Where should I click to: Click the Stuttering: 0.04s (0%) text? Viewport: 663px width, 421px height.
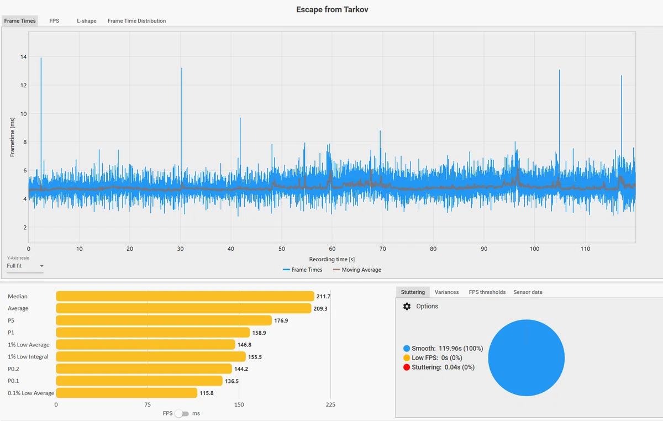(443, 367)
